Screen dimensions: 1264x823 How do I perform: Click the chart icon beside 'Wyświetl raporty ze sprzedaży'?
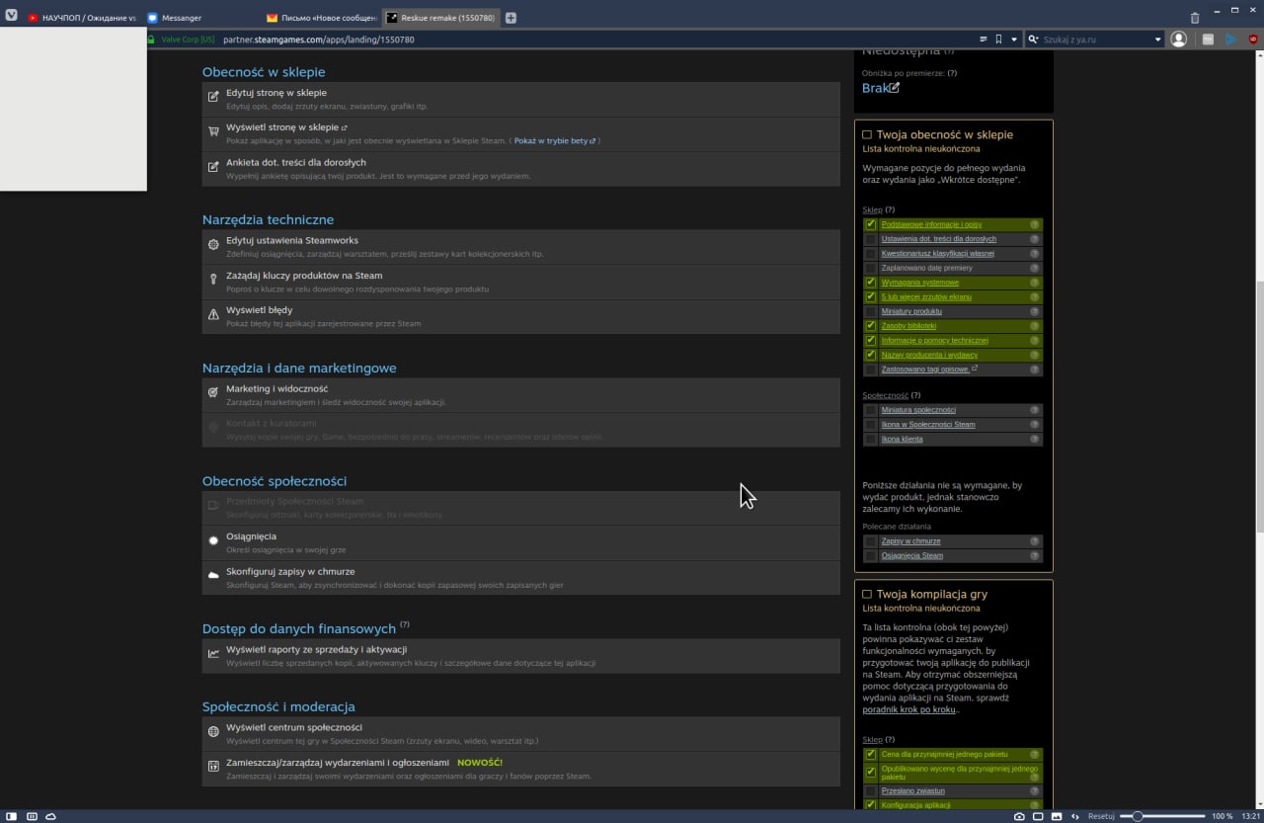pyautogui.click(x=213, y=653)
